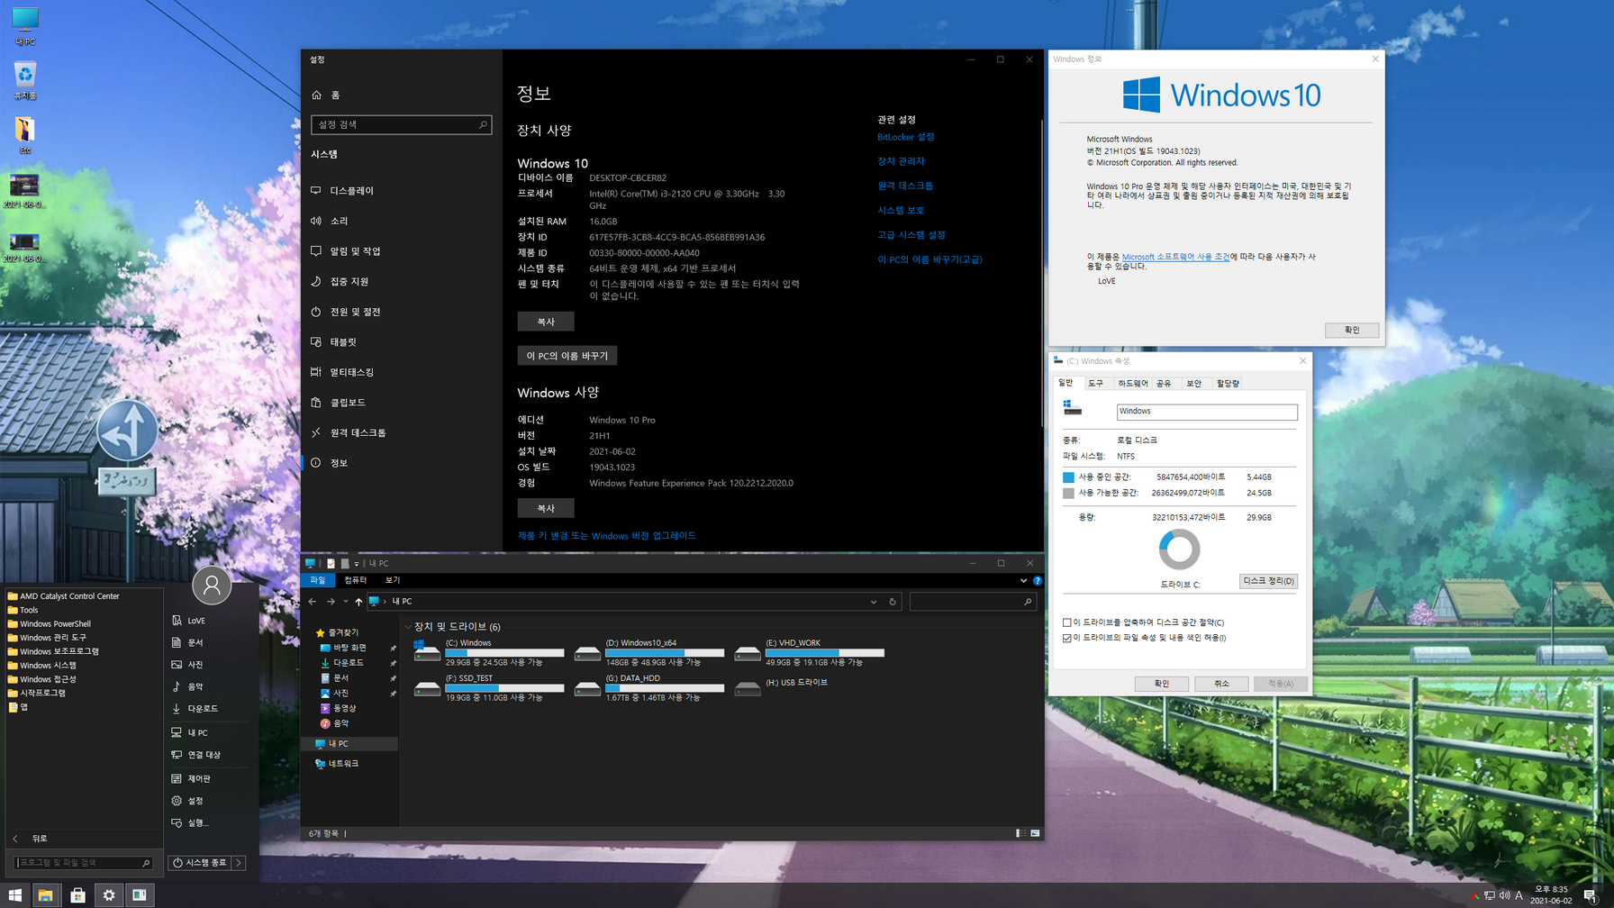This screenshot has height=908, width=1614.
Task: Click the Explorer help question mark icon
Action: [1038, 581]
